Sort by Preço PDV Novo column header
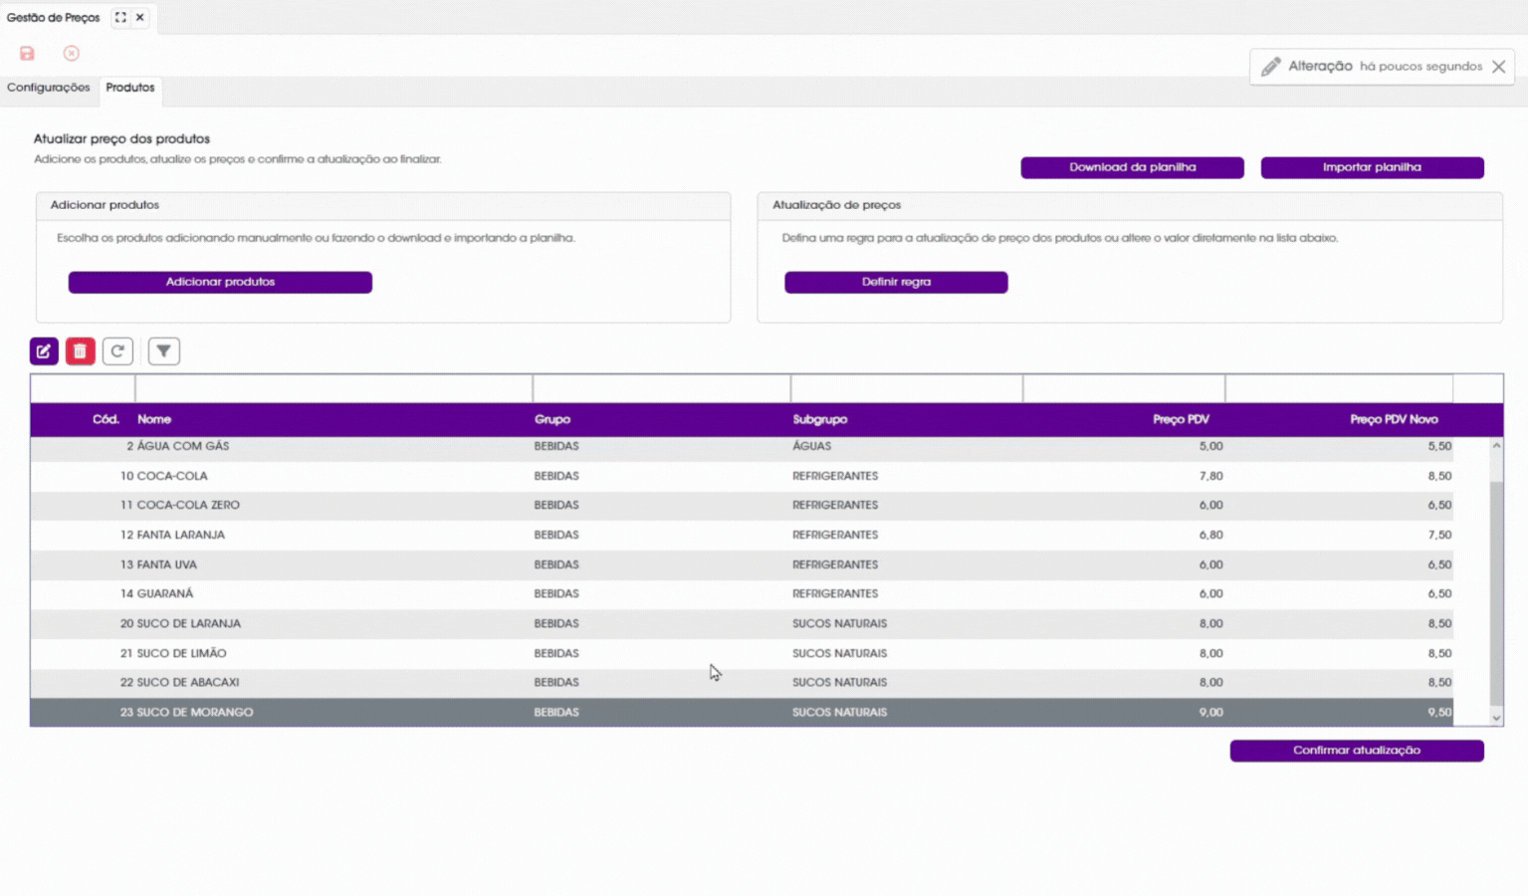Screen dimensions: 1528x896 click(x=1394, y=420)
